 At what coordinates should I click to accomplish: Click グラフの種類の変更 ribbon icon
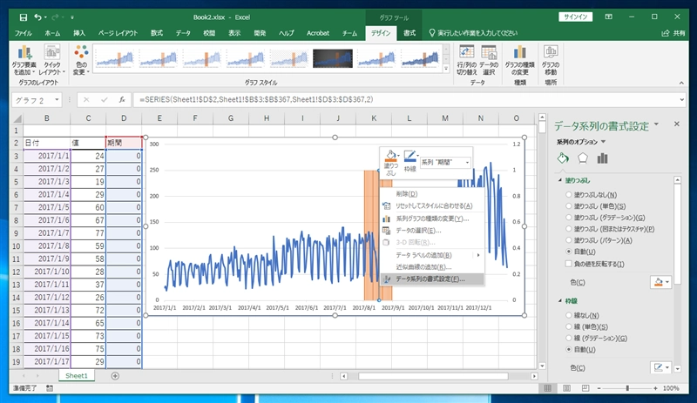click(519, 60)
